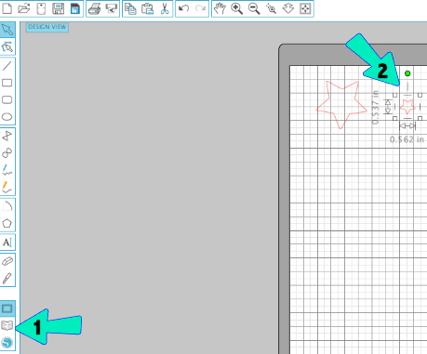This screenshot has width=427, height=354.
Task: Choose the selection zoom magnifier tool
Action: [271, 9]
